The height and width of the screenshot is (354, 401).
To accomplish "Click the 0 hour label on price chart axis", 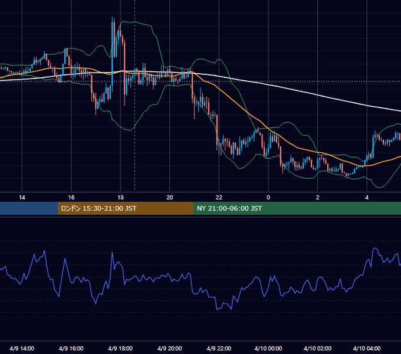I will pos(268,198).
